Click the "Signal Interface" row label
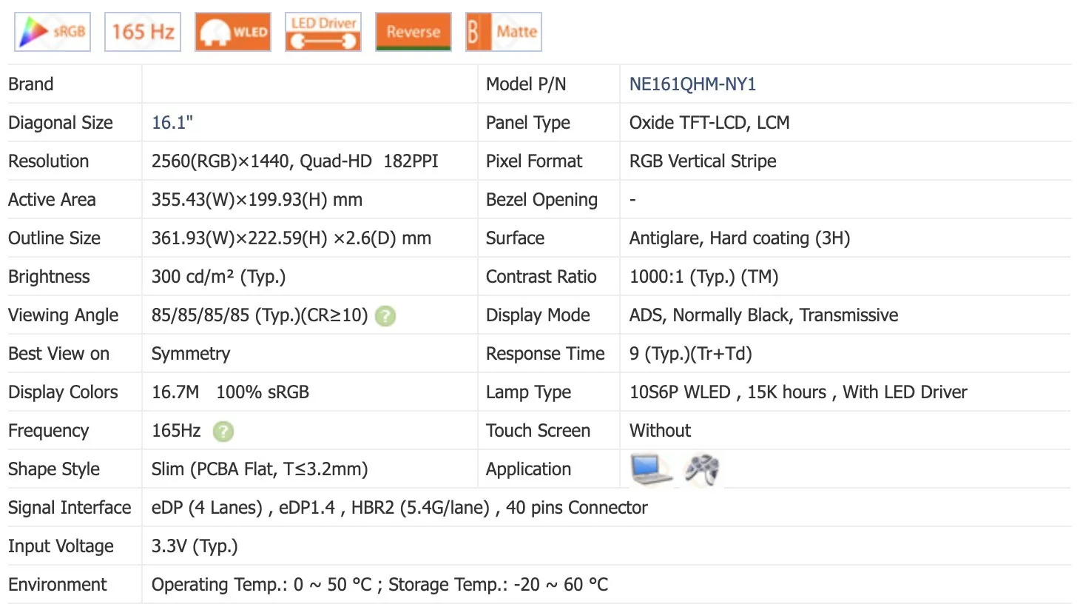Screen dimensions: 1080x607 (70, 508)
